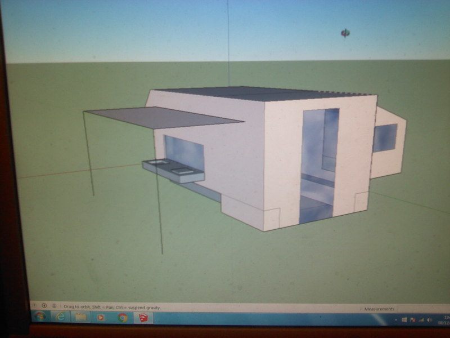Open Google Chrome from the taskbar

(123, 318)
